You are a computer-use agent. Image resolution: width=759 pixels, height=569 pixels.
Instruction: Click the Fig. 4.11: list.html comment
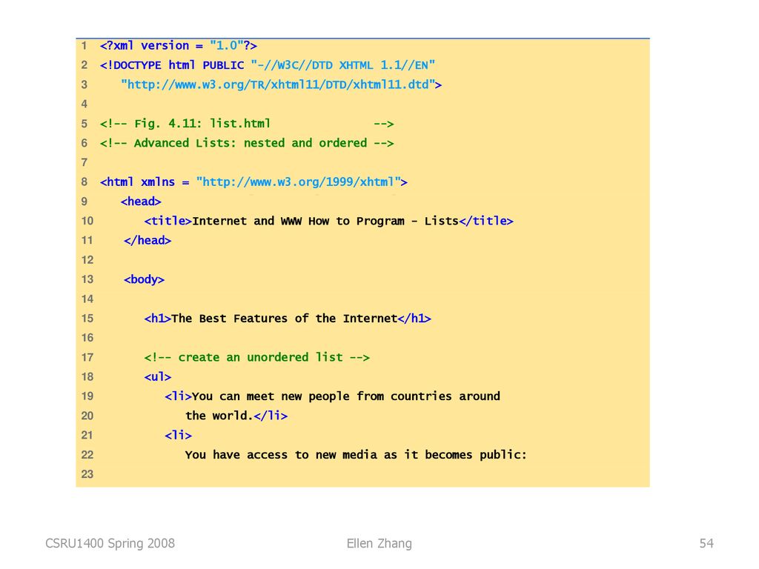coord(247,124)
